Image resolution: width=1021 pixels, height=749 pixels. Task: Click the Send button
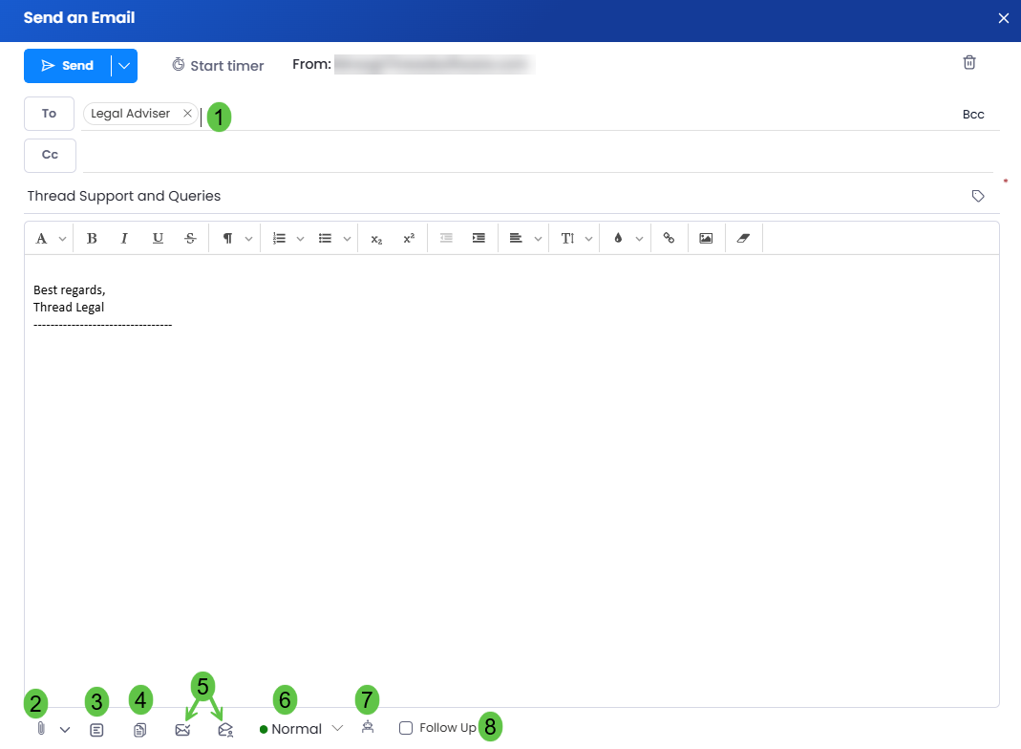[68, 66]
